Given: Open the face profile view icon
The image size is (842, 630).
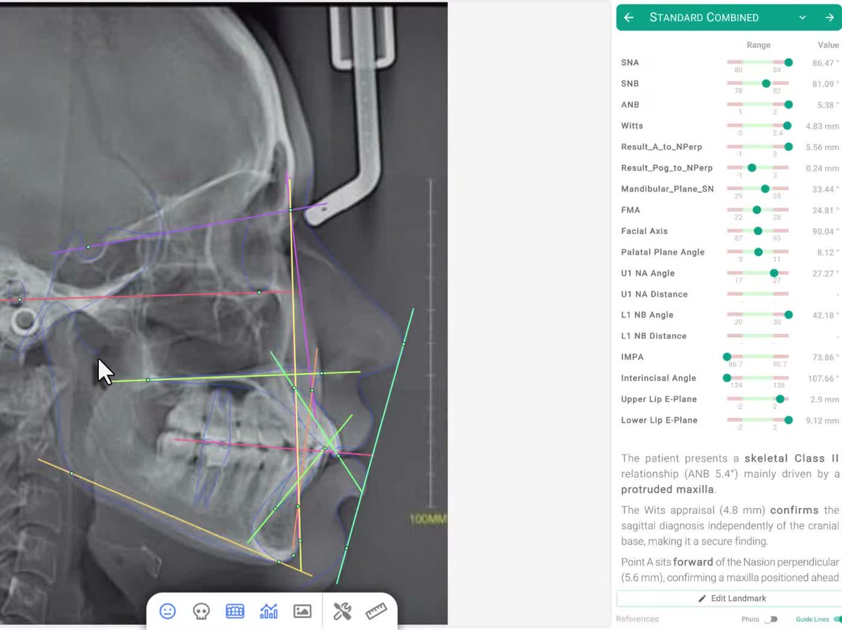Looking at the screenshot, I should [x=168, y=611].
